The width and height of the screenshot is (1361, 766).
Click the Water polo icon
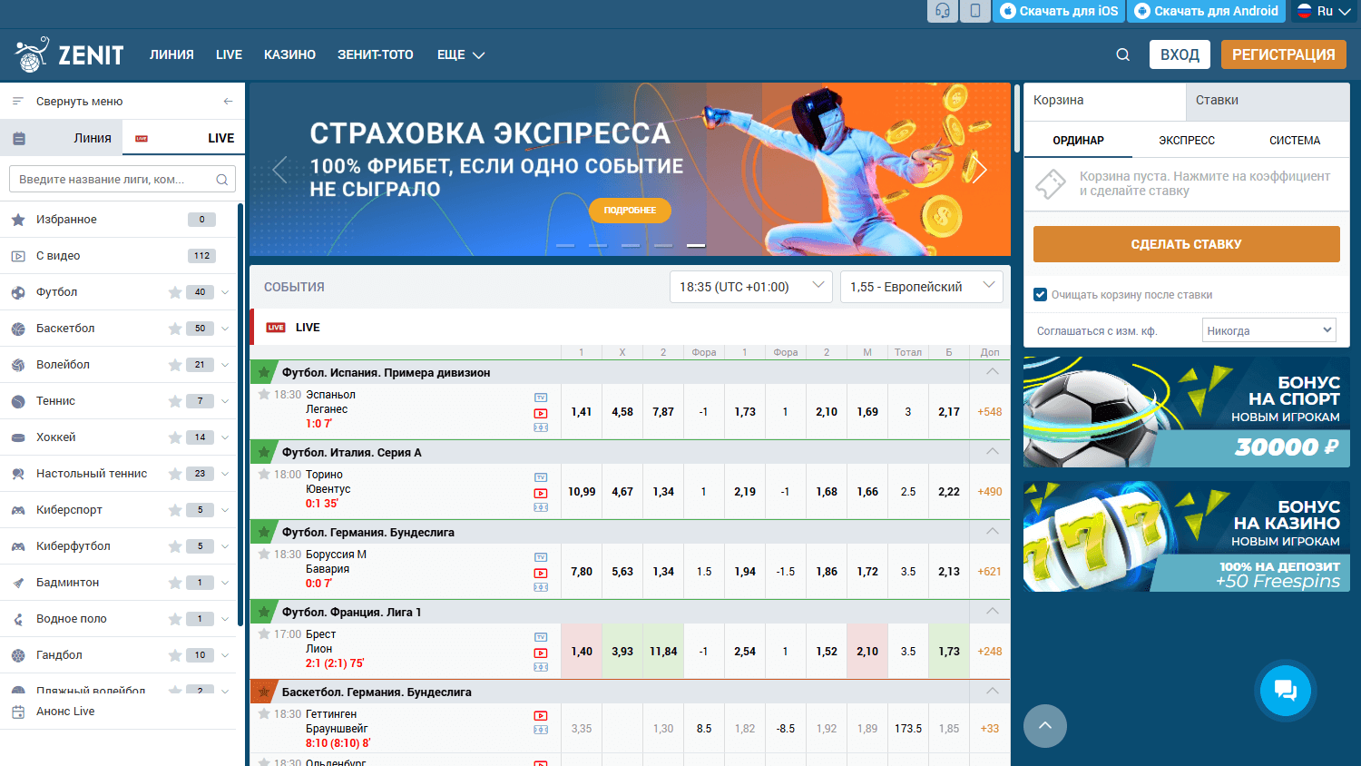click(x=18, y=619)
